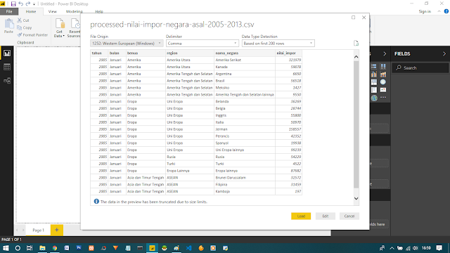450x253 pixels.
Task: Click the Save icon in title bar
Action: pos(13,4)
